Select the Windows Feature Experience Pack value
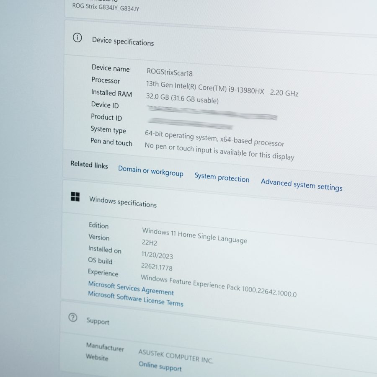 219,286
